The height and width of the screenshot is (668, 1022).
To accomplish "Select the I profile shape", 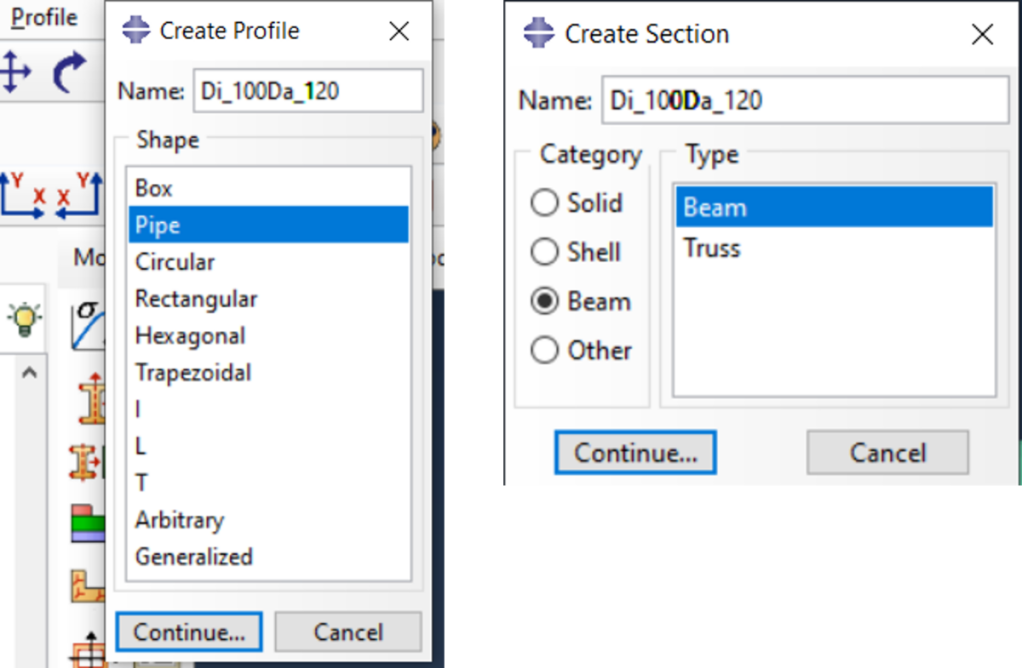I will [268, 409].
